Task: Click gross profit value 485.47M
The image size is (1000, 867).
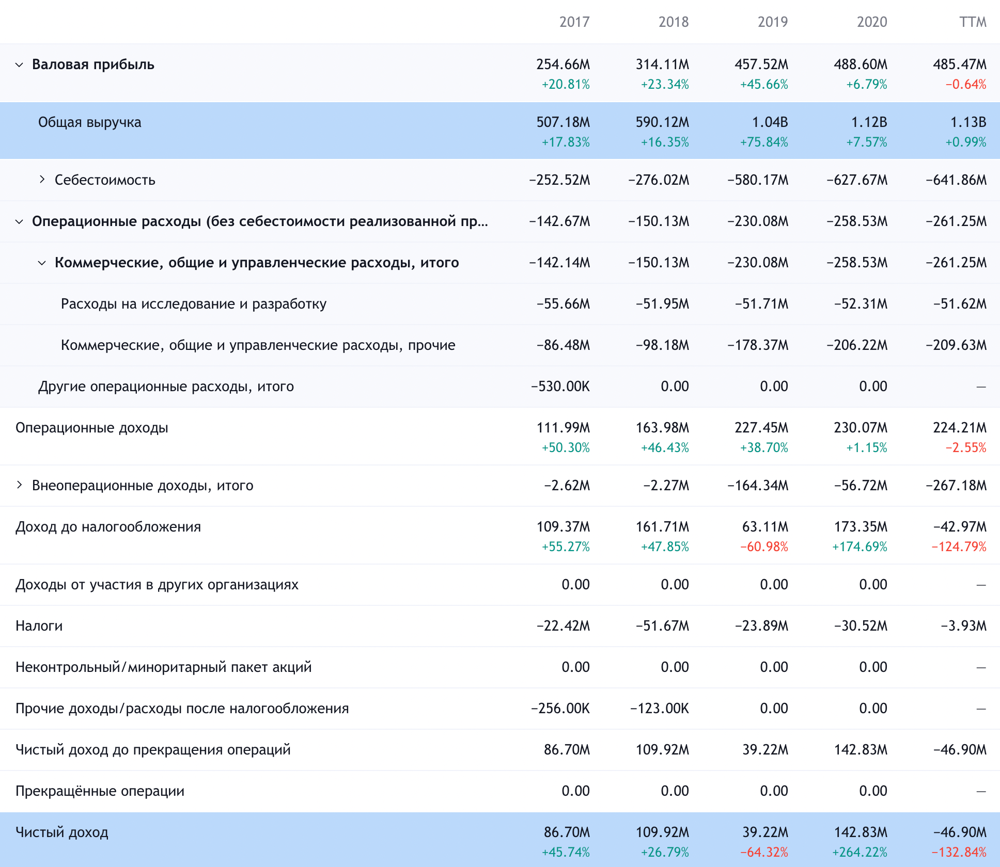Action: (x=960, y=65)
